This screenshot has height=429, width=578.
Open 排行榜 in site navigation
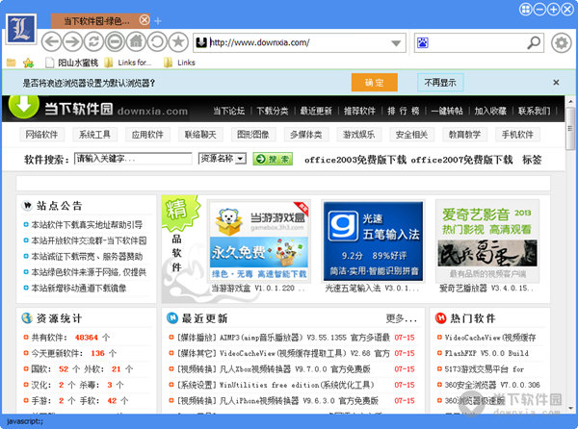(x=404, y=111)
